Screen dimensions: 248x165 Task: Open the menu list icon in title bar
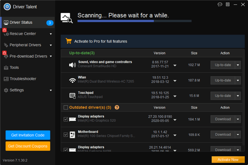click(x=227, y=4)
